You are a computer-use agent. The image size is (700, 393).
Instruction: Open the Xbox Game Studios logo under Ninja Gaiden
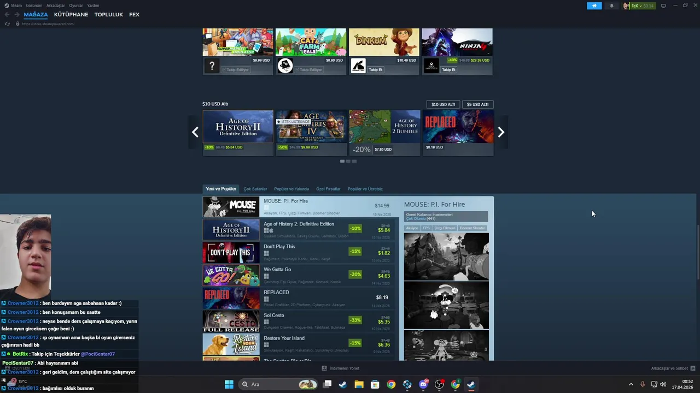(431, 66)
